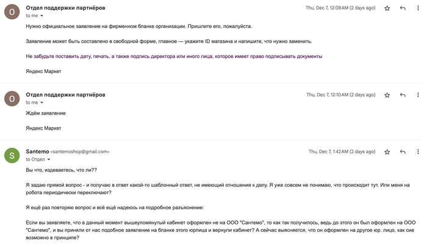Reply to the 12:10 AM "Ждём заявление" message
This screenshot has height=247, width=427.
[403, 95]
